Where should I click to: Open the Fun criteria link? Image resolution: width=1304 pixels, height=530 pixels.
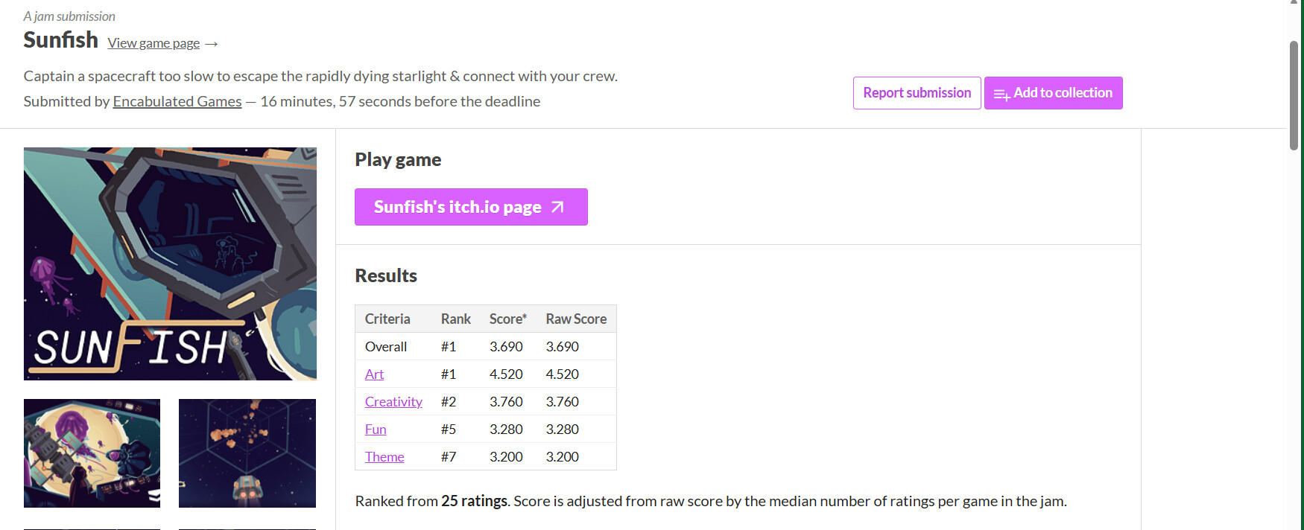click(376, 430)
